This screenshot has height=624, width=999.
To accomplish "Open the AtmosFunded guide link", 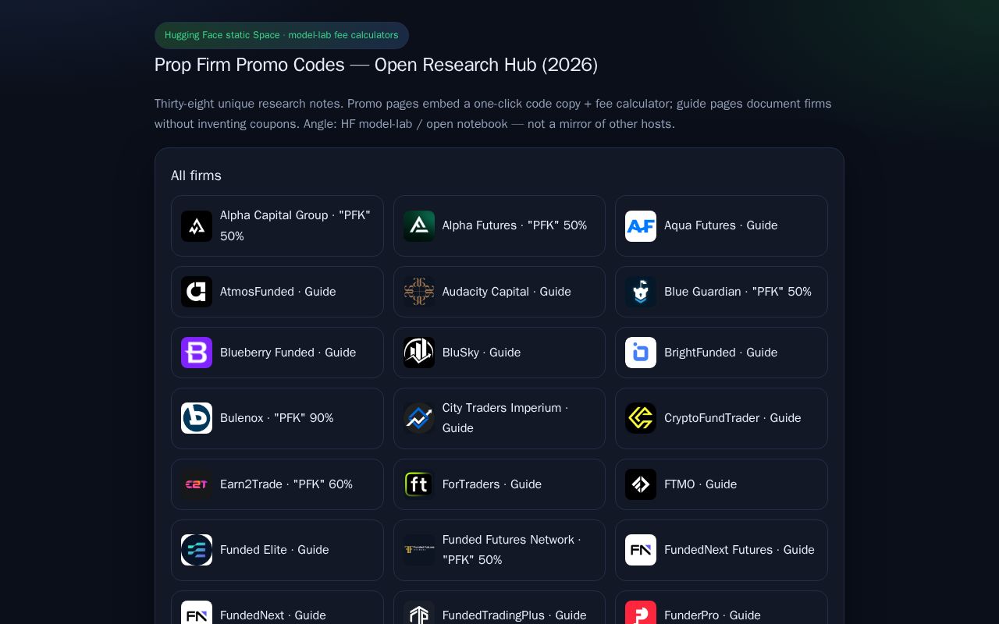I will coord(277,292).
